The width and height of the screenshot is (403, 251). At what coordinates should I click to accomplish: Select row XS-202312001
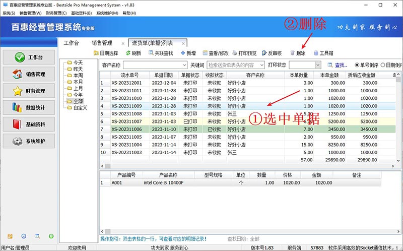point(247,83)
